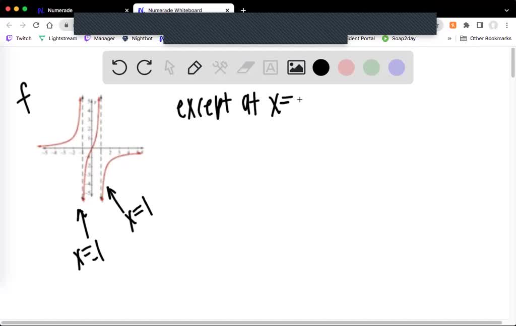Viewport: 516px width, 326px height.
Task: Click the Undo icon
Action: point(119,67)
